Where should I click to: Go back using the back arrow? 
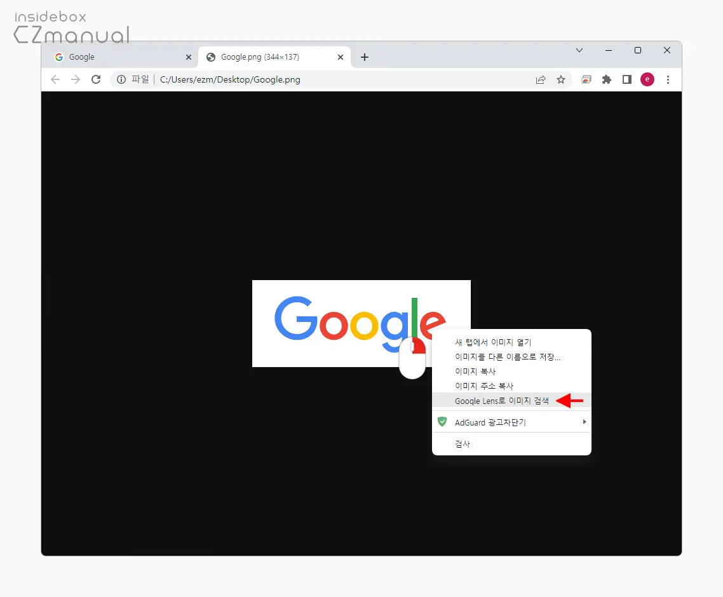[x=55, y=79]
